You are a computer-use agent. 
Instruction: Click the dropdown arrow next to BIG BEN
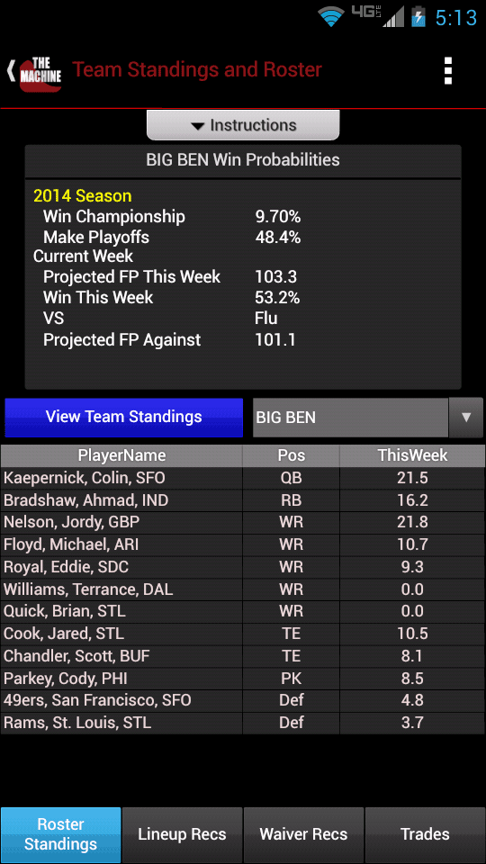pos(465,417)
